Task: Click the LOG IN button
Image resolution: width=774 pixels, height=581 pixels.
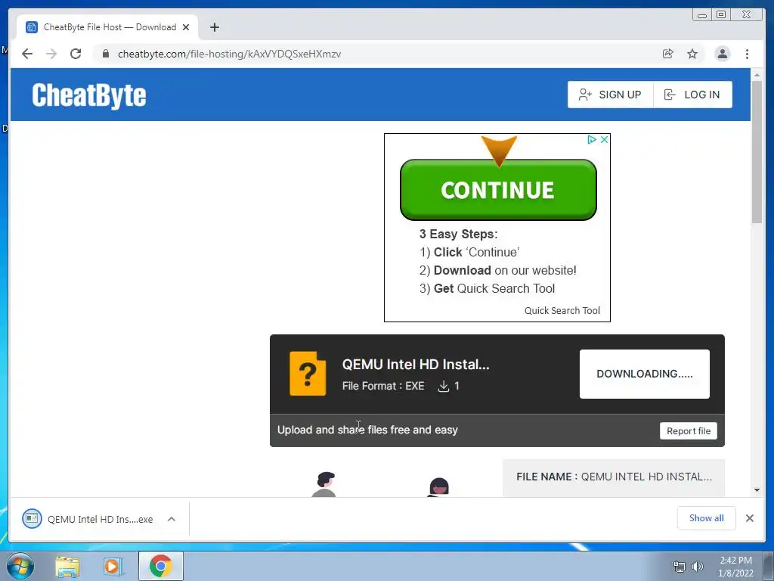Action: tap(692, 95)
